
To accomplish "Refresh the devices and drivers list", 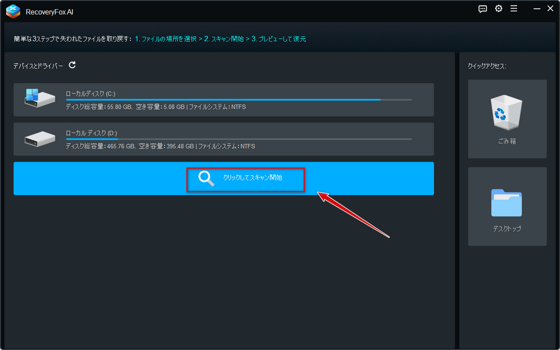I will [x=72, y=65].
